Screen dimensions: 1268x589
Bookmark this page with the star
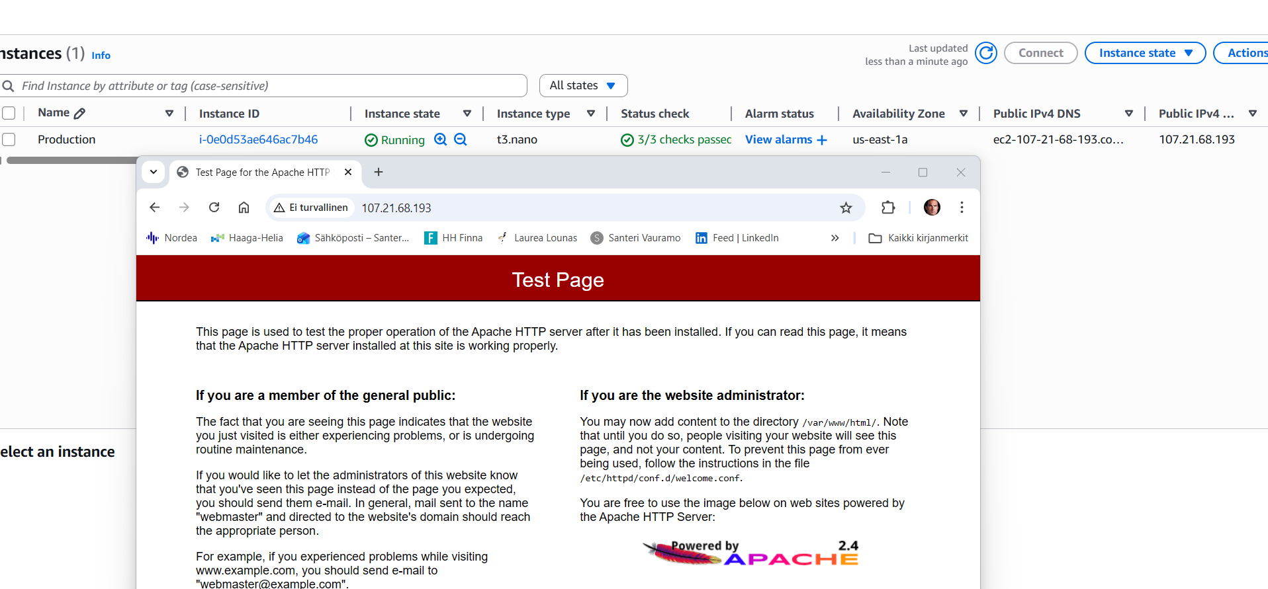[x=846, y=208]
